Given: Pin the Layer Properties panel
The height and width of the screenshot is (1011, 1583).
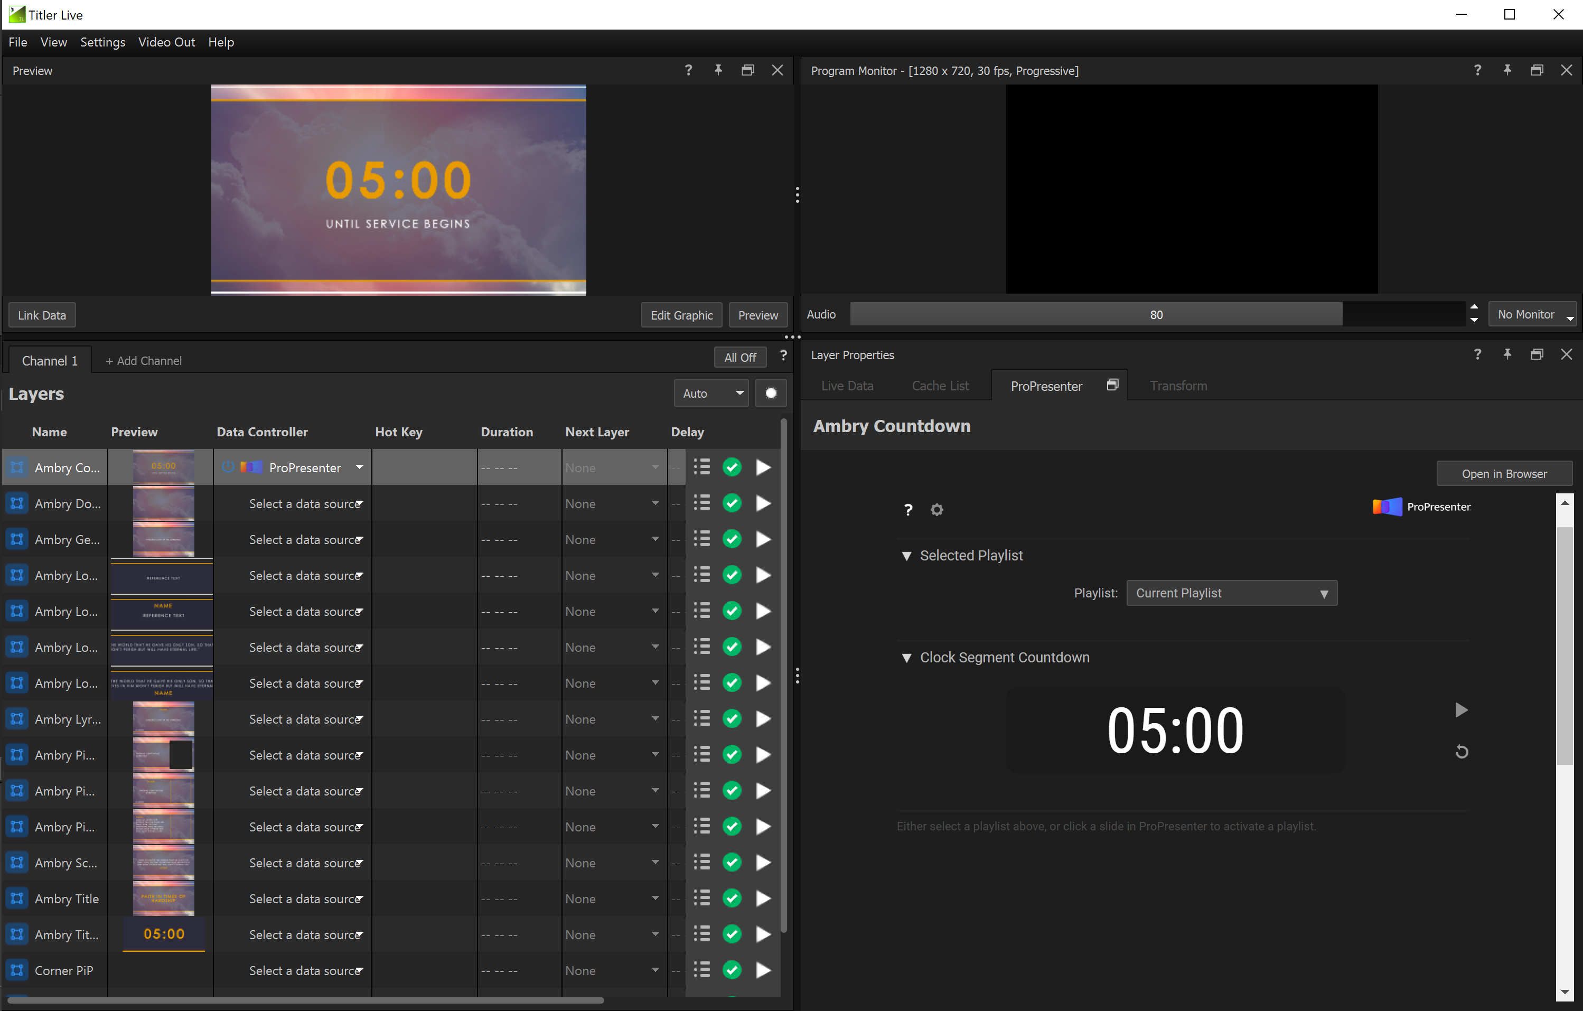Looking at the screenshot, I should (x=1507, y=354).
